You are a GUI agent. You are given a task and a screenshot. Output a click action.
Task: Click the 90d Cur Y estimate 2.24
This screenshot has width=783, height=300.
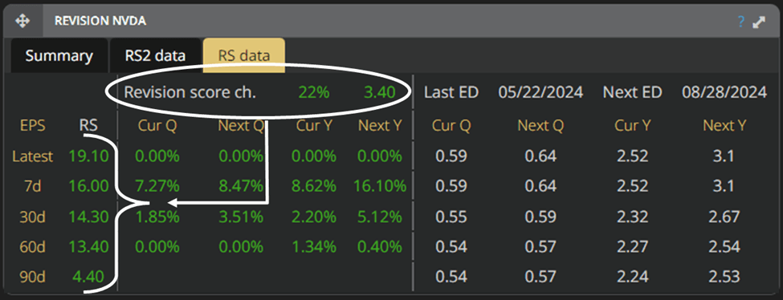633,276
